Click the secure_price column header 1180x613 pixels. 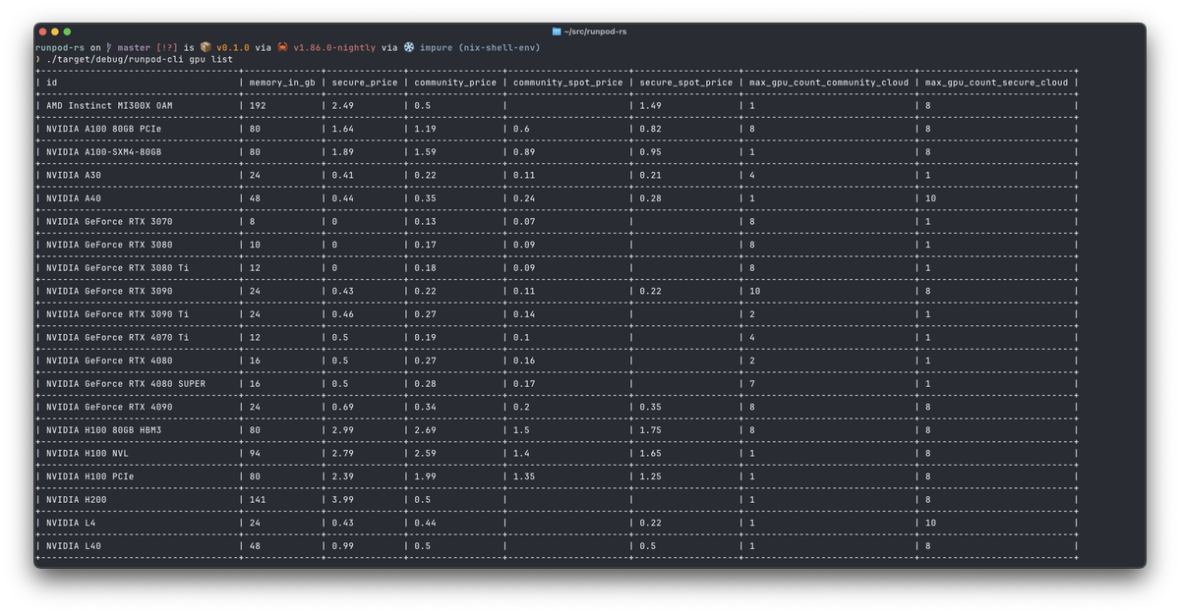coord(365,83)
